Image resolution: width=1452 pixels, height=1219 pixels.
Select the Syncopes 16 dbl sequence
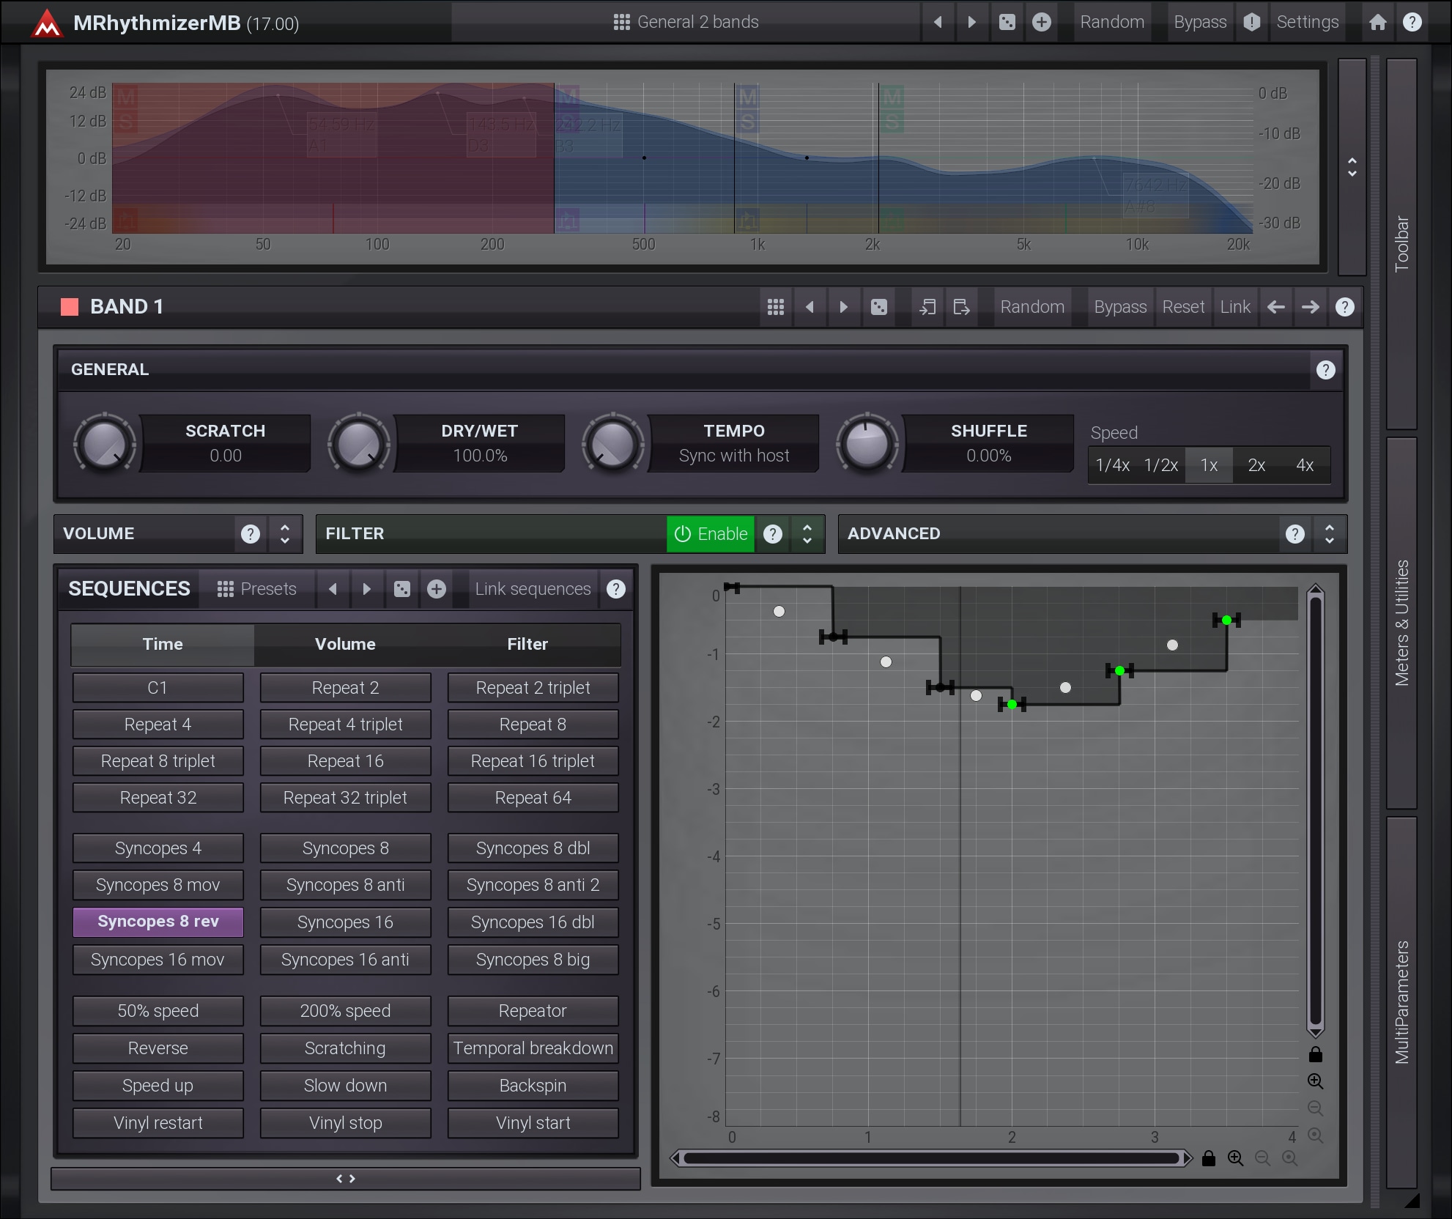click(533, 922)
